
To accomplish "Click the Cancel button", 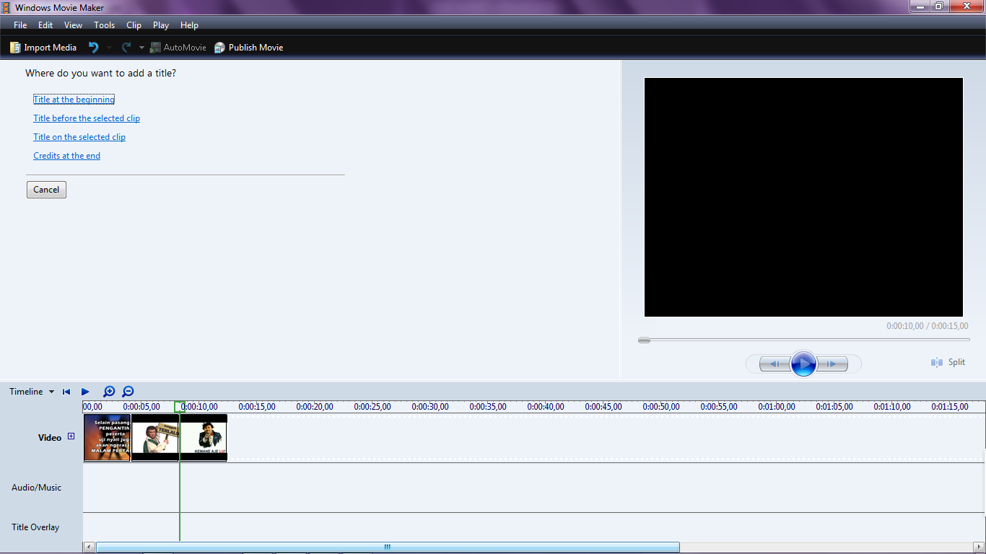I will point(46,189).
